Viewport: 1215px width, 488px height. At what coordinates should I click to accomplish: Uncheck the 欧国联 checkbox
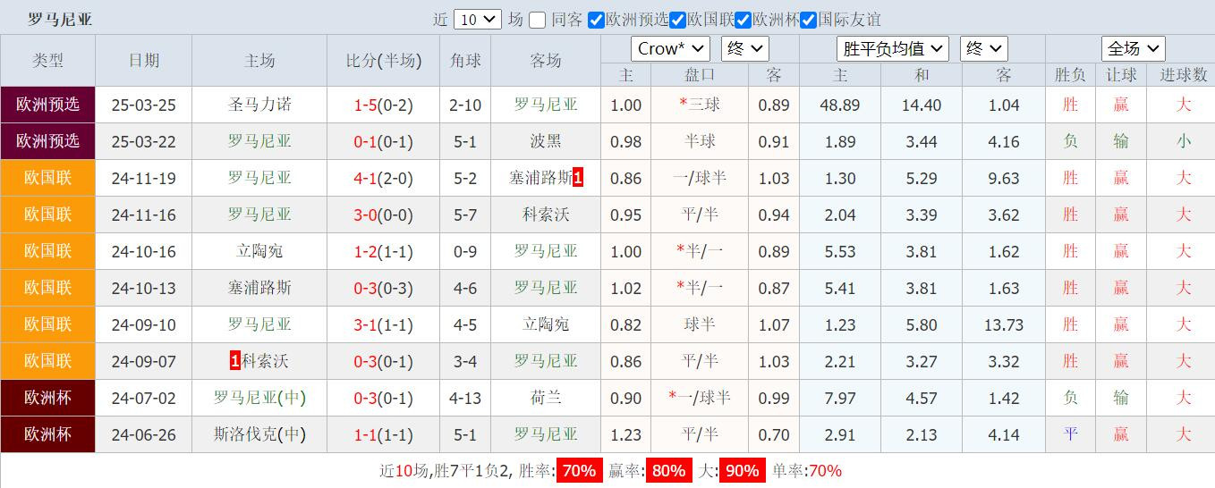pos(678,20)
